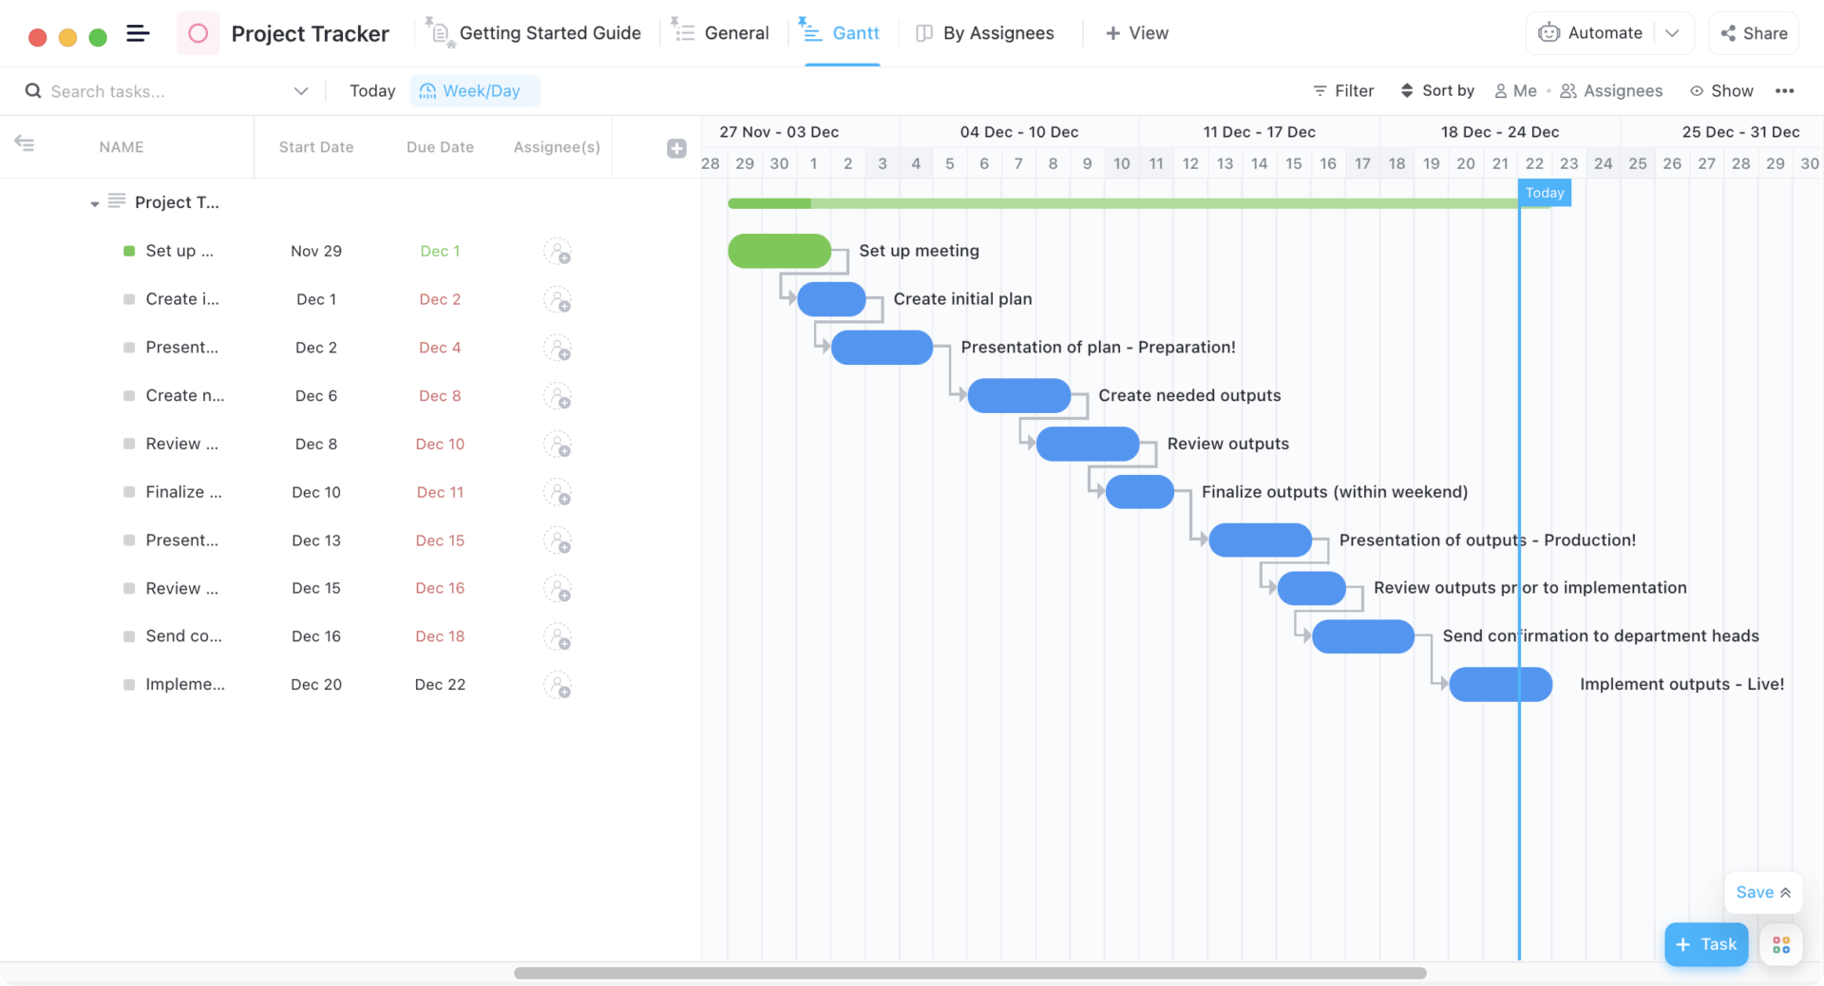Viewport: 1824px width, 986px height.
Task: Click the NAME column header
Action: [x=122, y=147]
